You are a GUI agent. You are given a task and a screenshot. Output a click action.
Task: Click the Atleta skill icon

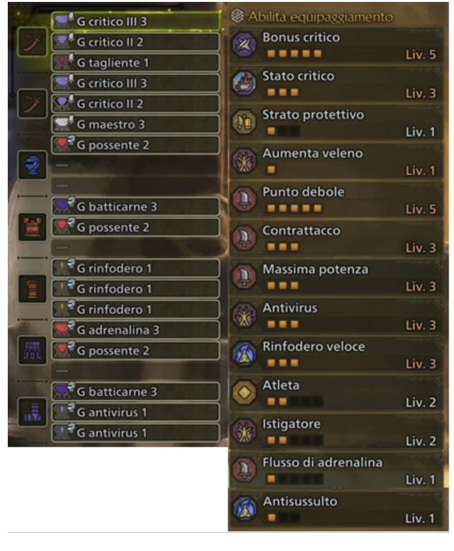[244, 393]
